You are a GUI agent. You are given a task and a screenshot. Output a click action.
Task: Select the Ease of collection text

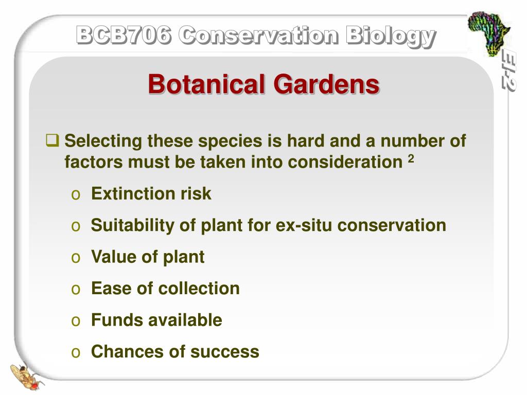(x=165, y=289)
